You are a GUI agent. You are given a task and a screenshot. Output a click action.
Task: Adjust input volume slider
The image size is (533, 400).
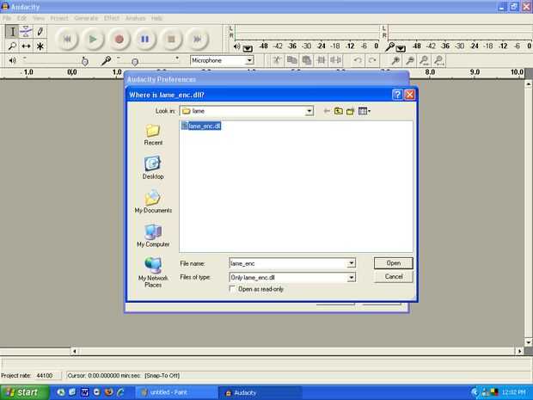click(135, 61)
